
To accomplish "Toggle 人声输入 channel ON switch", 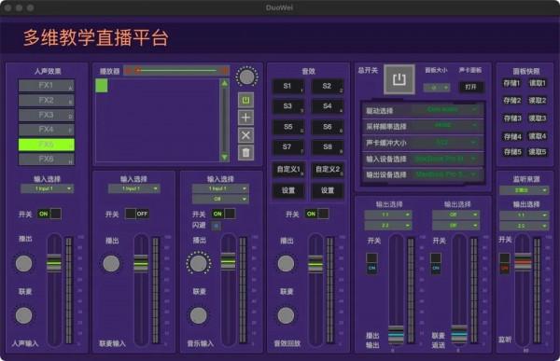I will point(49,214).
